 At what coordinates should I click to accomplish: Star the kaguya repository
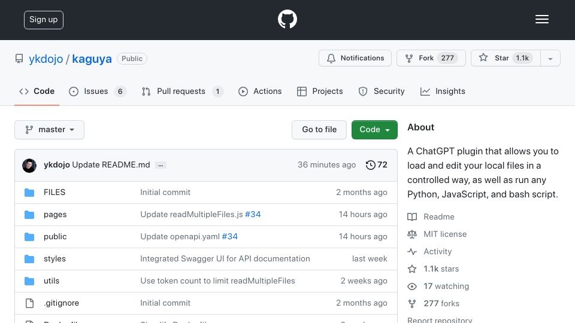point(506,58)
